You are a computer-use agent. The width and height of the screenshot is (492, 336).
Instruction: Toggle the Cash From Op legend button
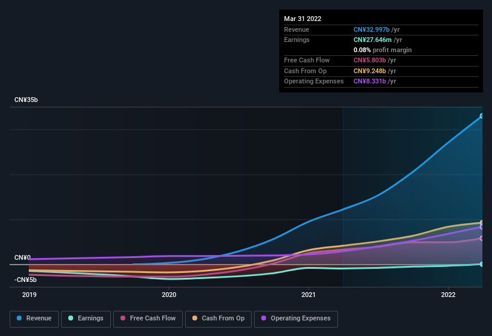(218, 319)
